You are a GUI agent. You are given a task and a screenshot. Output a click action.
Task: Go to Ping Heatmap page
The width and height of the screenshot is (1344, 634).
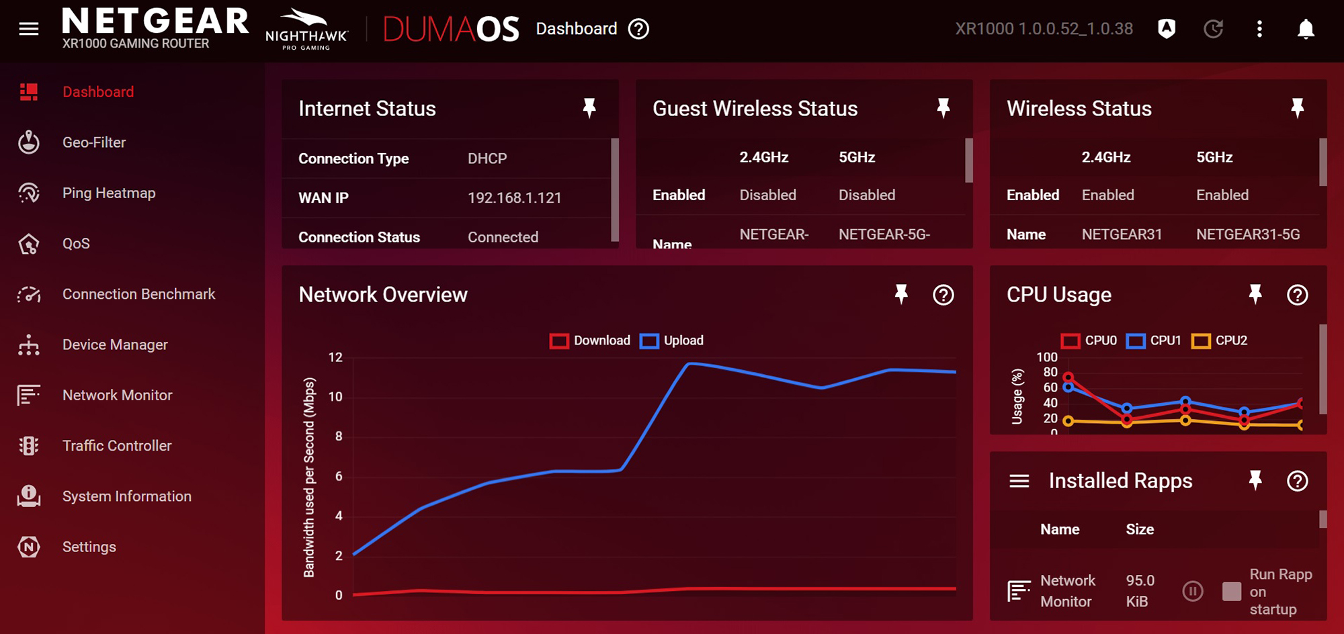pyautogui.click(x=109, y=193)
